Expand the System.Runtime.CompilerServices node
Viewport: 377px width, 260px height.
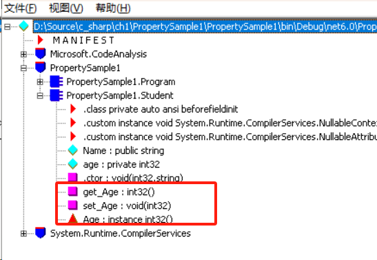click(x=23, y=233)
